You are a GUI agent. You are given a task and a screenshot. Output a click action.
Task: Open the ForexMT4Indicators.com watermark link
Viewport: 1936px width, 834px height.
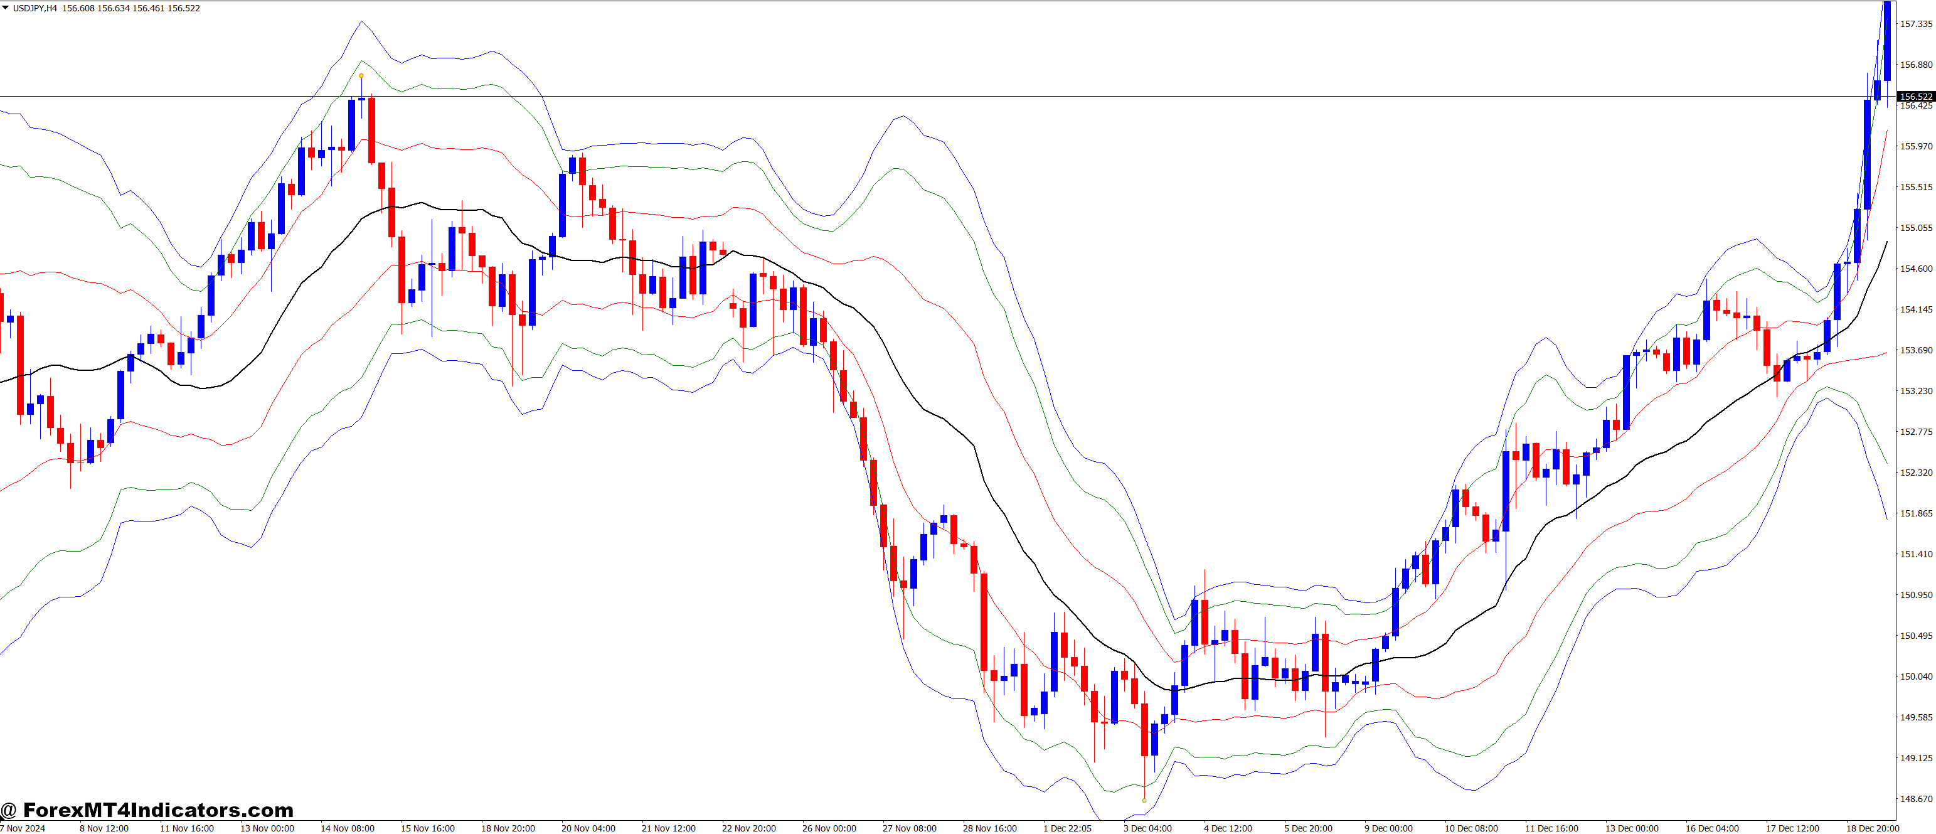point(151,811)
